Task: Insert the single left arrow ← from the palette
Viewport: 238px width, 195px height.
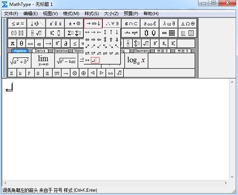Action: click(x=99, y=32)
